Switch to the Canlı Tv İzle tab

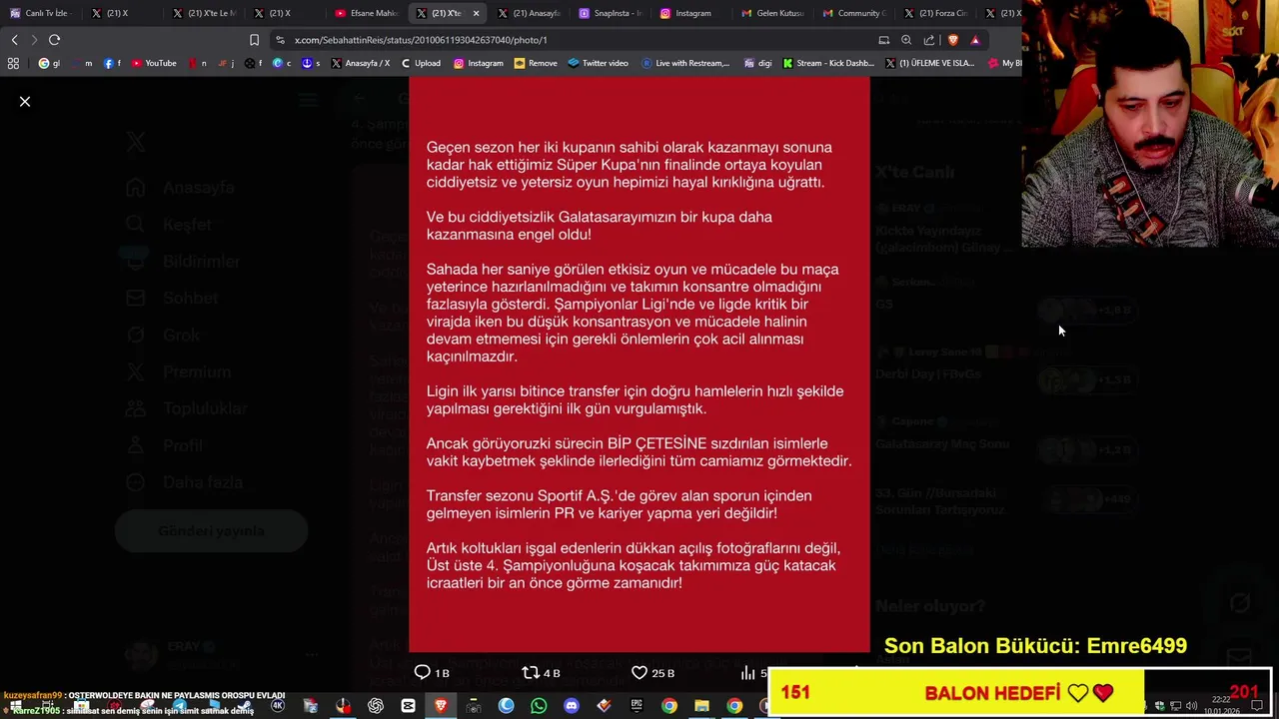40,13
